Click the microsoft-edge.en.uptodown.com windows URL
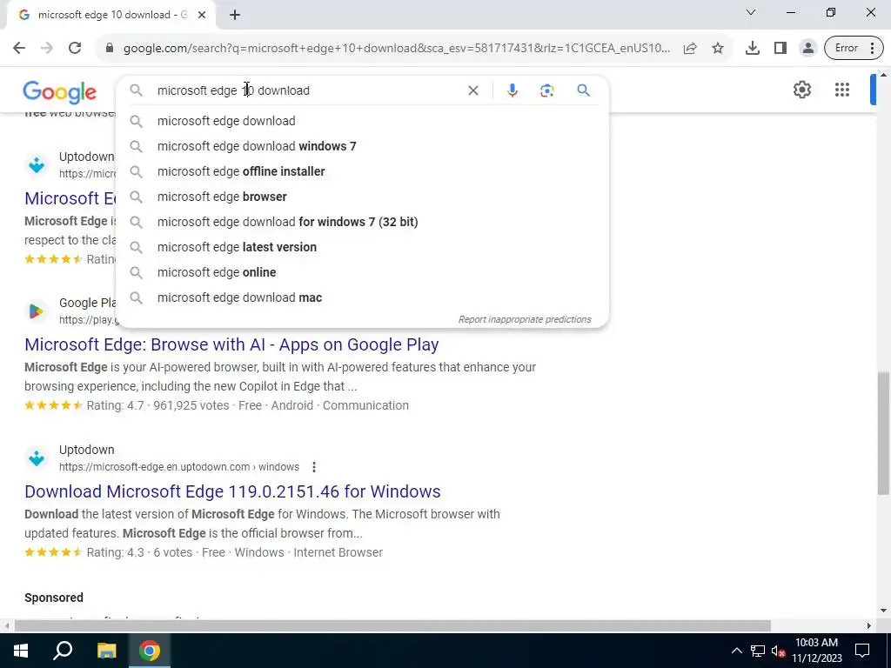The image size is (891, 668). coord(179,467)
